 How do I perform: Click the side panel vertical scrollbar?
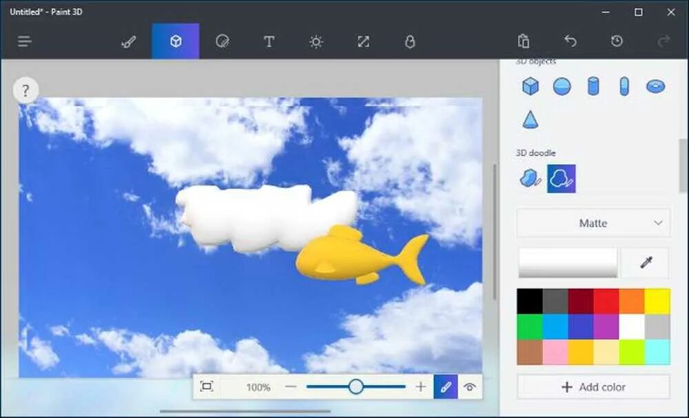(683, 166)
